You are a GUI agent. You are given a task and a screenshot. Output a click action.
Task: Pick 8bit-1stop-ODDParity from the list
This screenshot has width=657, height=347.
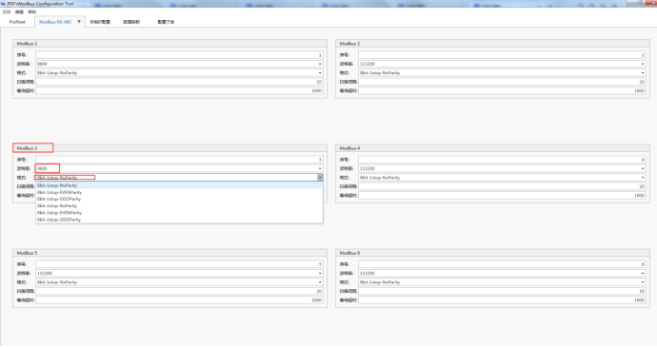coord(179,199)
